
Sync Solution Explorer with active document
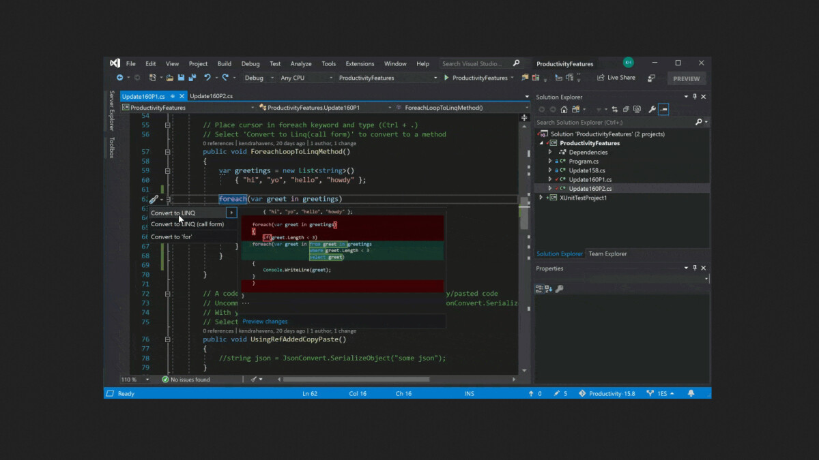point(615,108)
